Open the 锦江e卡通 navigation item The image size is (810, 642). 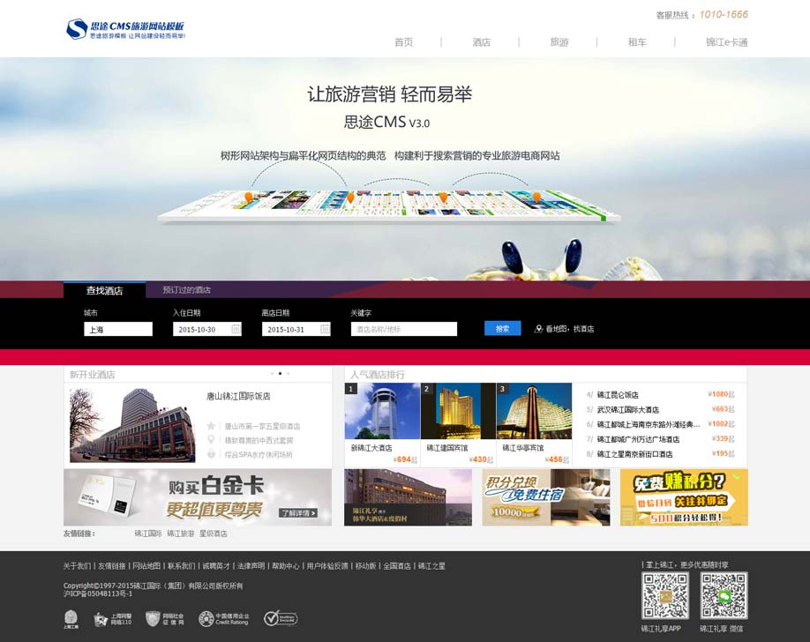coord(727,42)
